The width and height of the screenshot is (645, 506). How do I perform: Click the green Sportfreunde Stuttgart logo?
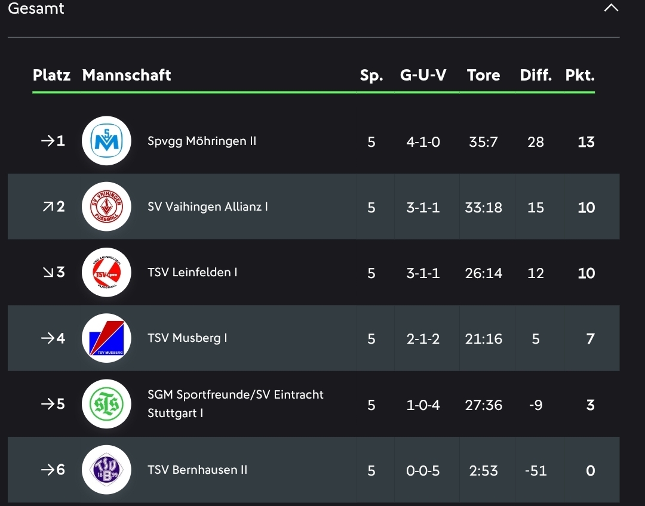pyautogui.click(x=106, y=404)
